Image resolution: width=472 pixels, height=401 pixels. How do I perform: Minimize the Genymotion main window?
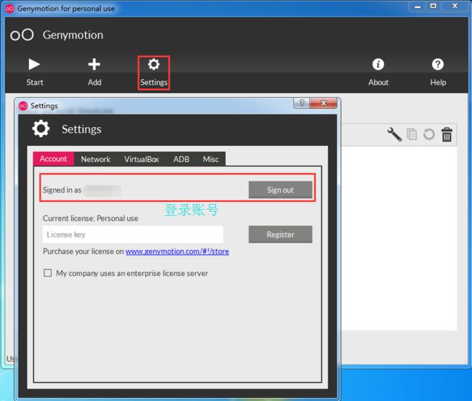click(x=418, y=6)
